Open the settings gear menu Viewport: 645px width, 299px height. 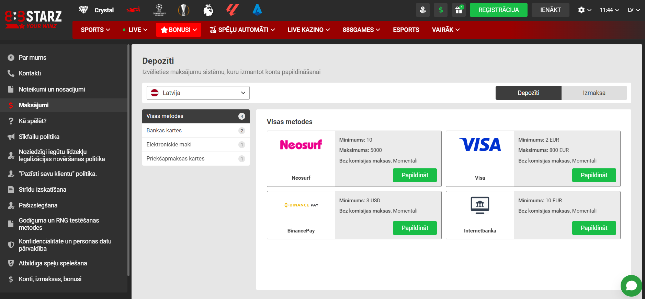pos(584,10)
